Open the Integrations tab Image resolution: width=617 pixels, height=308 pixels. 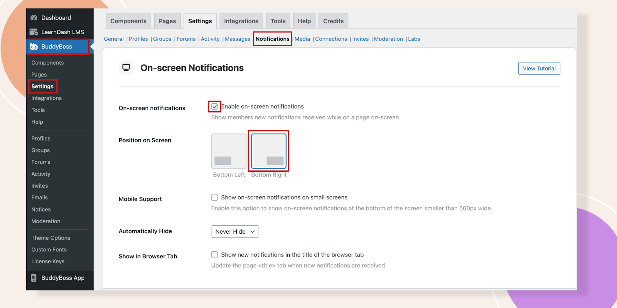click(241, 21)
